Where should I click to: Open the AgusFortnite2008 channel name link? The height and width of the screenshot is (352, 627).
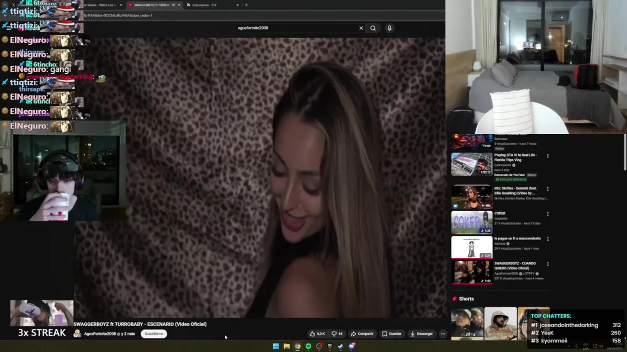[x=99, y=334]
